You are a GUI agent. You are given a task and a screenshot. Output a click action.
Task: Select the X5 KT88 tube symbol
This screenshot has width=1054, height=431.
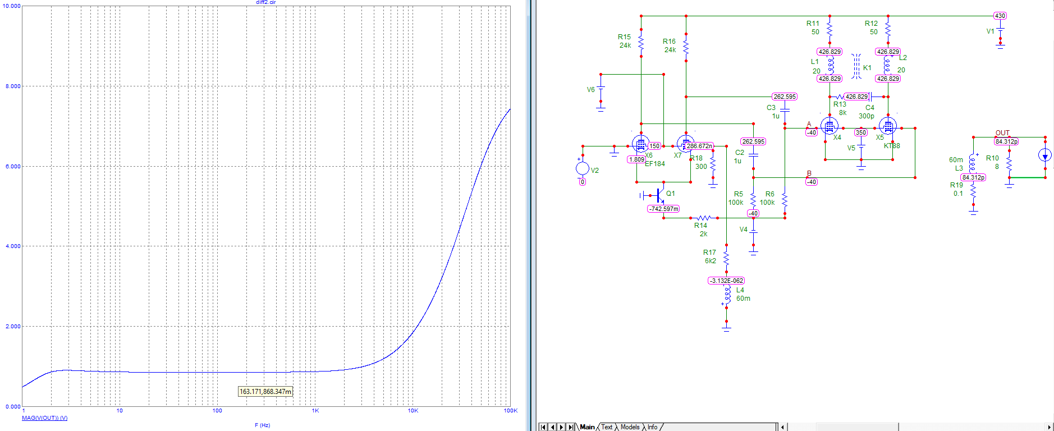coord(887,126)
